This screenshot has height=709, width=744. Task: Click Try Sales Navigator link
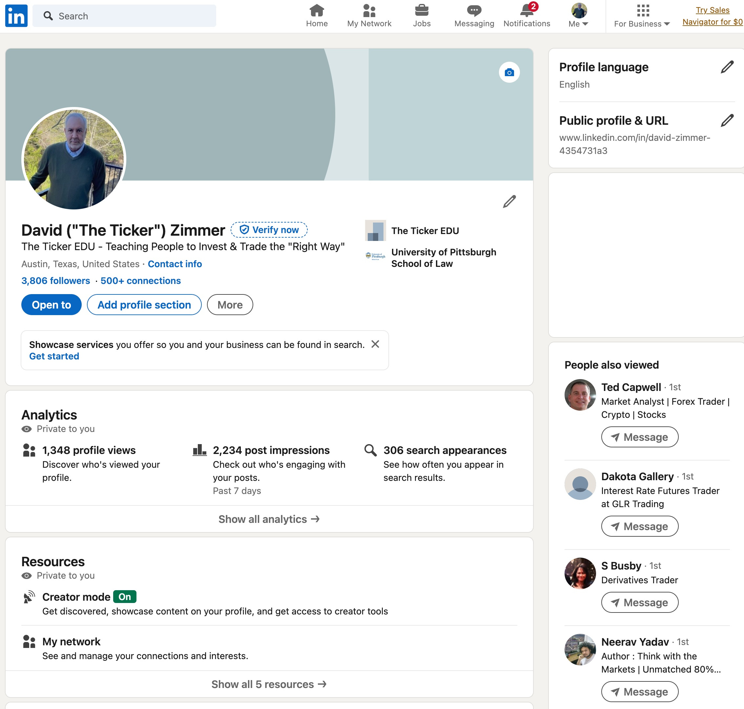point(712,16)
